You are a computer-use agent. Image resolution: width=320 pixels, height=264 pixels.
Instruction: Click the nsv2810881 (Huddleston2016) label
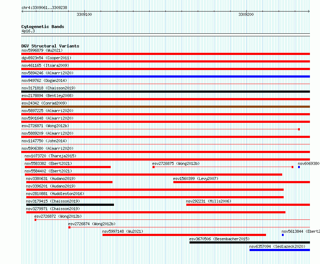tap(55, 194)
